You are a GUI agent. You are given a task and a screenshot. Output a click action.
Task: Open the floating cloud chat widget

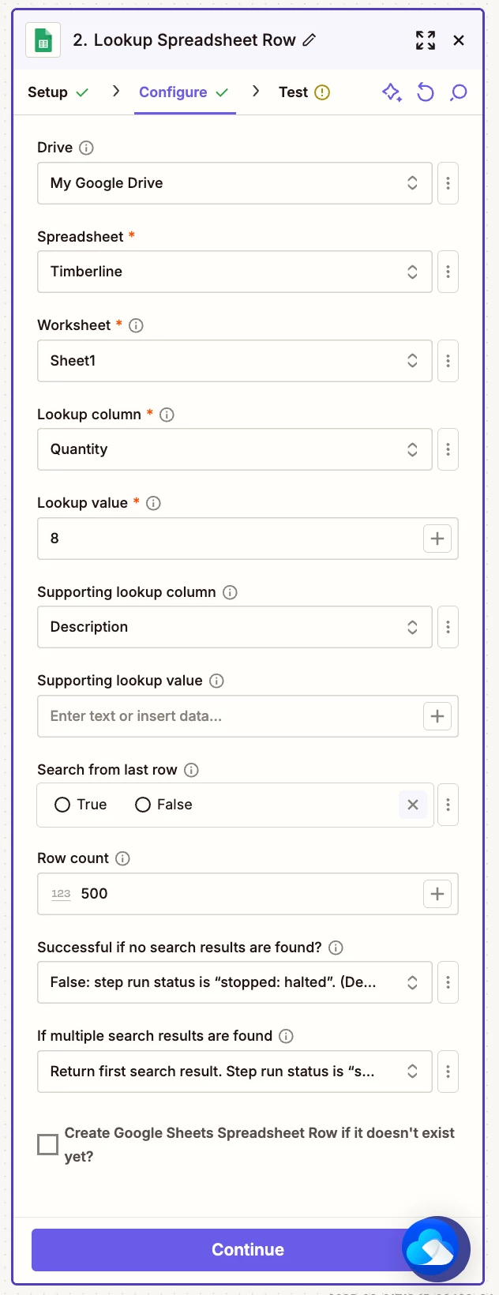click(436, 1250)
